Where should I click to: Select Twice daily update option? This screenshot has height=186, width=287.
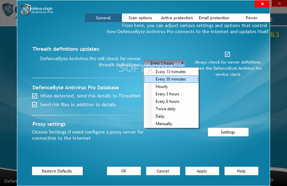pyautogui.click(x=171, y=109)
